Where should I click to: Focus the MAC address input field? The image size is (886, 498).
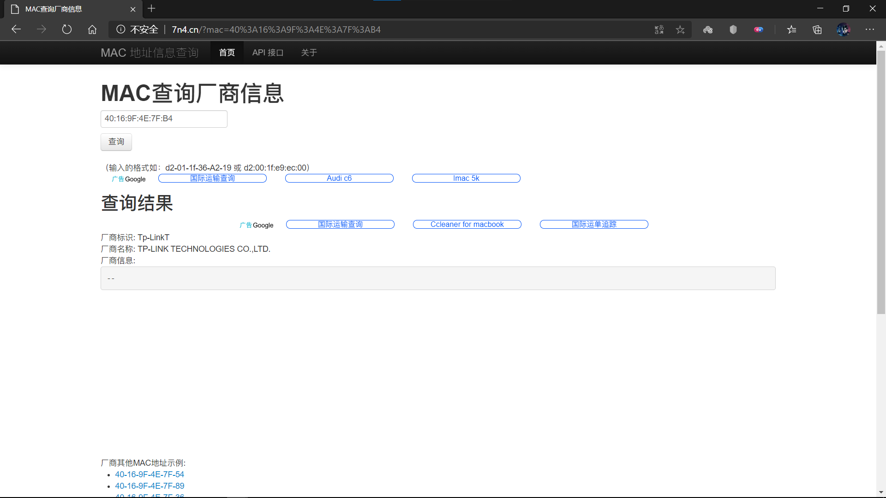pos(164,119)
